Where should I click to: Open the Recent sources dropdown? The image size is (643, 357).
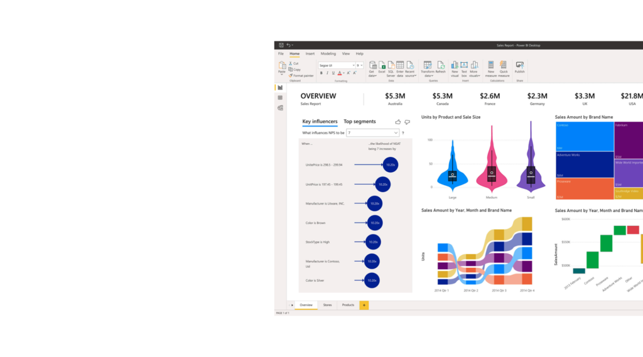click(x=410, y=69)
